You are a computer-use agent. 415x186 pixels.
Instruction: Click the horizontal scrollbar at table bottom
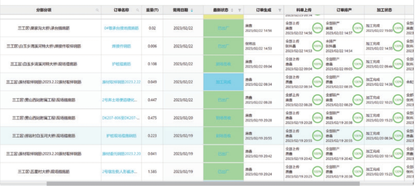(203, 184)
